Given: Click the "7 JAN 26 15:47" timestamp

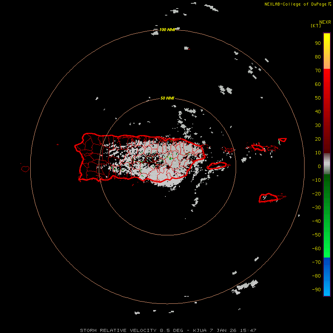Looking at the screenshot, I should pos(233,330).
